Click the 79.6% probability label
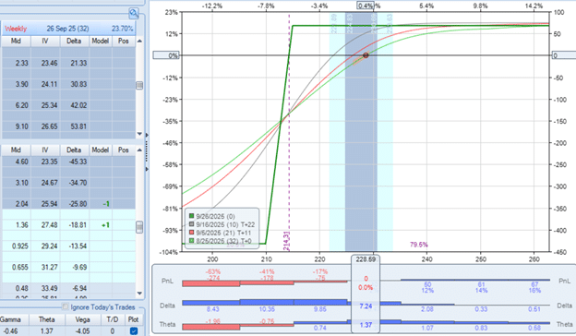The image size is (576, 336). [x=419, y=245]
